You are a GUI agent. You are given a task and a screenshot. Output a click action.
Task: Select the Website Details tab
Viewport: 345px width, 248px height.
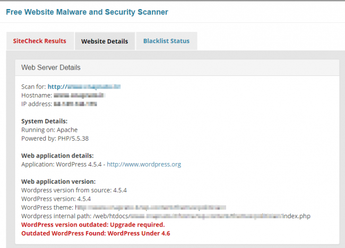pyautogui.click(x=105, y=41)
